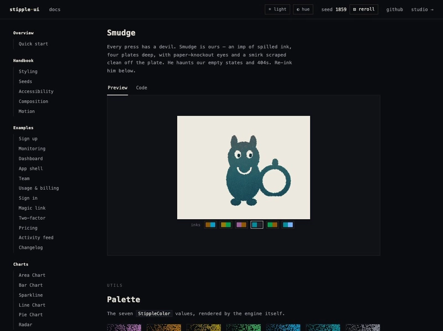Open the Two-factor example
Image resolution: width=443 pixels, height=331 pixels.
tap(32, 218)
